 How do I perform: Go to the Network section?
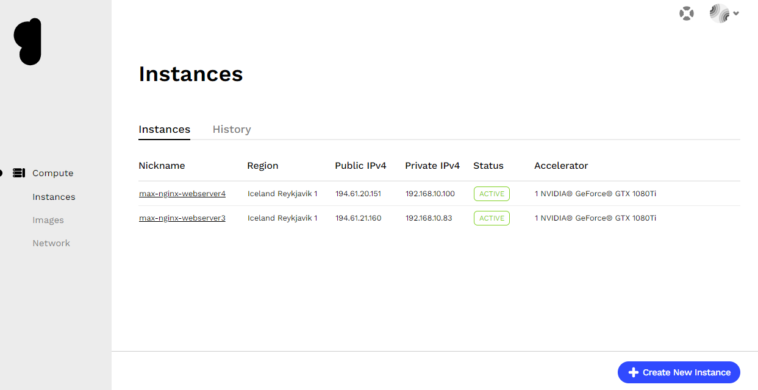point(51,243)
